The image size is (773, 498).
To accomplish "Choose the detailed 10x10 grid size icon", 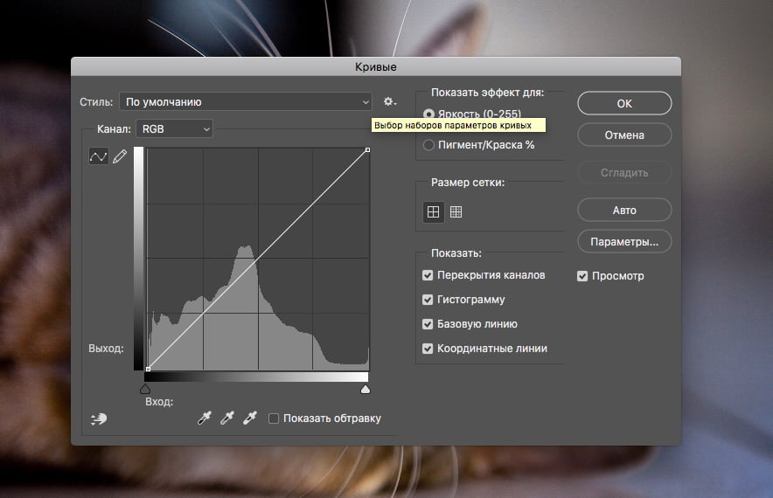I will point(456,211).
